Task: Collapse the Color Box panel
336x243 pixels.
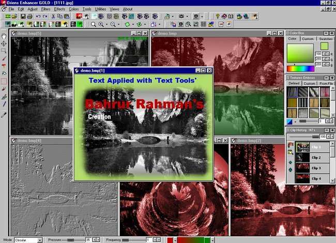Action: point(326,33)
